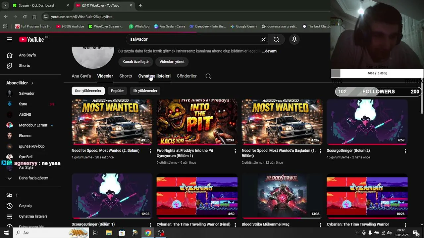Open the WhatsApp bookmark
Viewport: 424px width, 238px height.
coord(139,26)
